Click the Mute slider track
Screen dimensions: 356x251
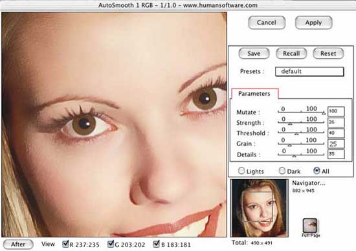pyautogui.click(x=301, y=112)
